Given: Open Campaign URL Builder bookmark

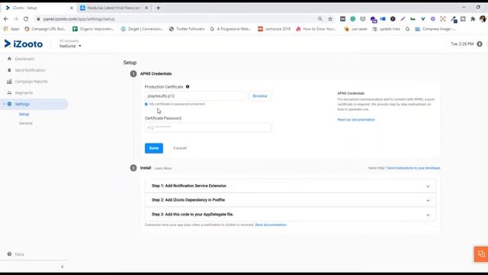Looking at the screenshot, I should pos(45,29).
